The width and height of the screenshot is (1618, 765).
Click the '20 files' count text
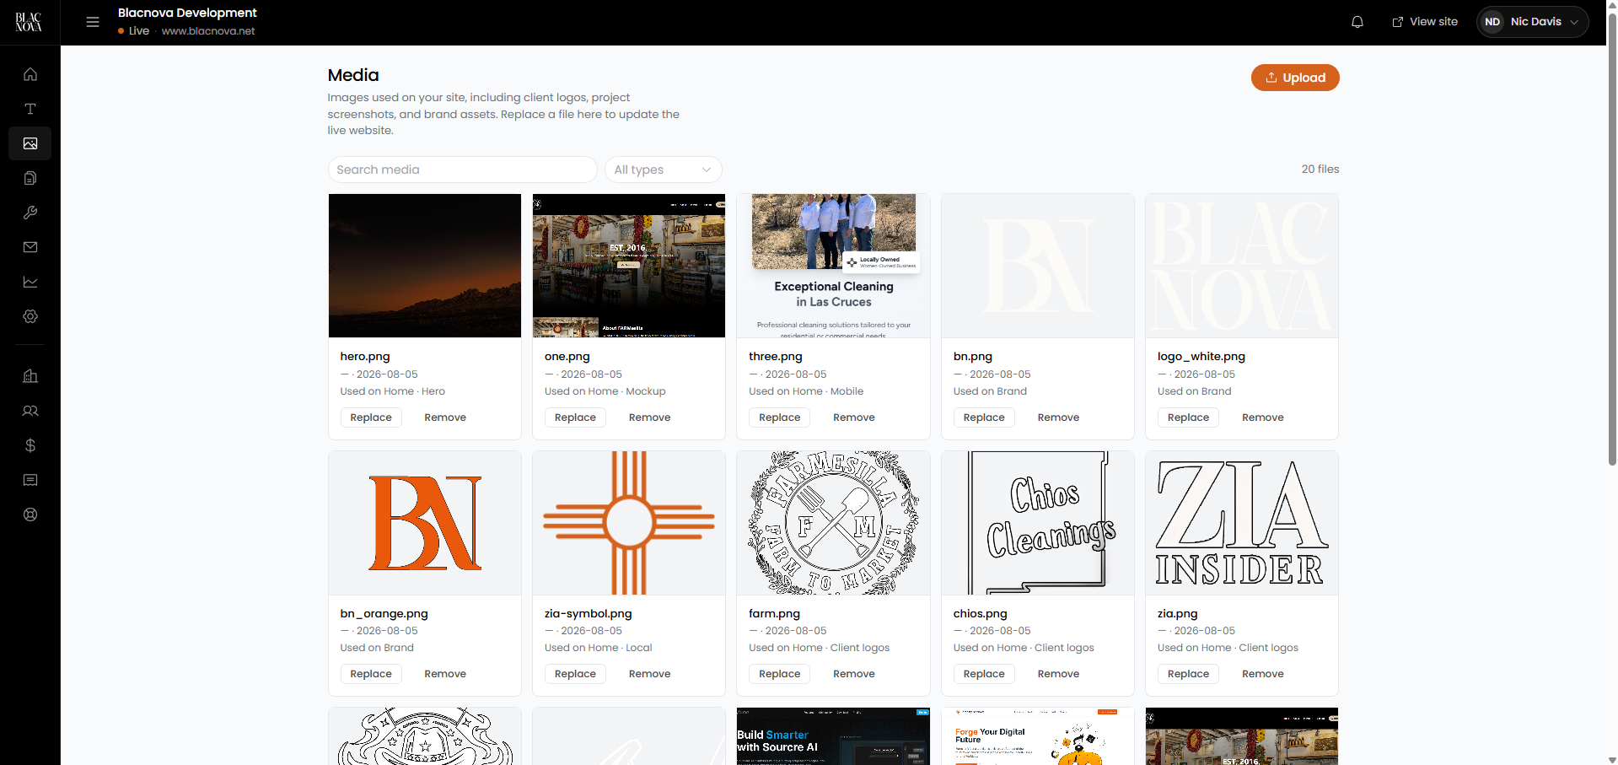(1320, 170)
